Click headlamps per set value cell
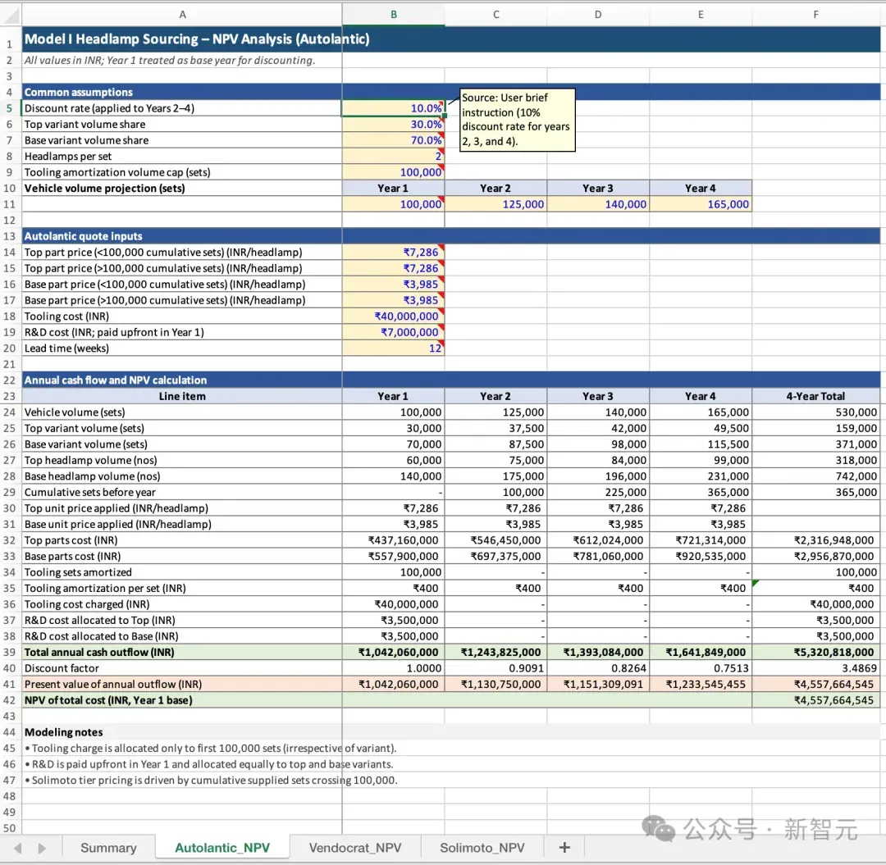This screenshot has width=886, height=865. click(393, 157)
